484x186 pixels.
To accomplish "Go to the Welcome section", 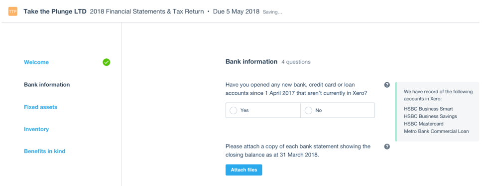I will 36,62.
